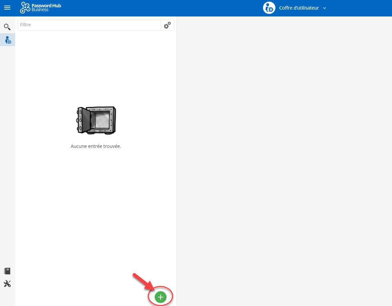Click the Password Hub molecule logo icon
Viewport: 392px width, 306px height.
(x=25, y=8)
